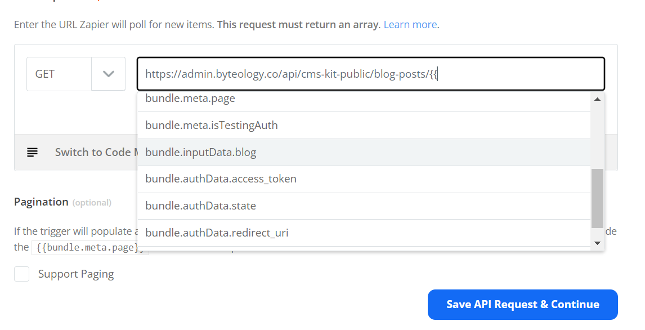Focus the API URL input field
Image resolution: width=645 pixels, height=330 pixels.
(371, 74)
